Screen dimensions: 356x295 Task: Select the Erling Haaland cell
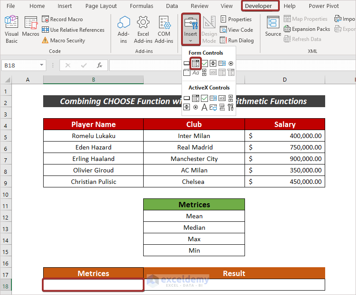[x=93, y=159]
